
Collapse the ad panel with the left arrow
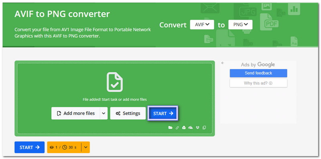(x=223, y=63)
